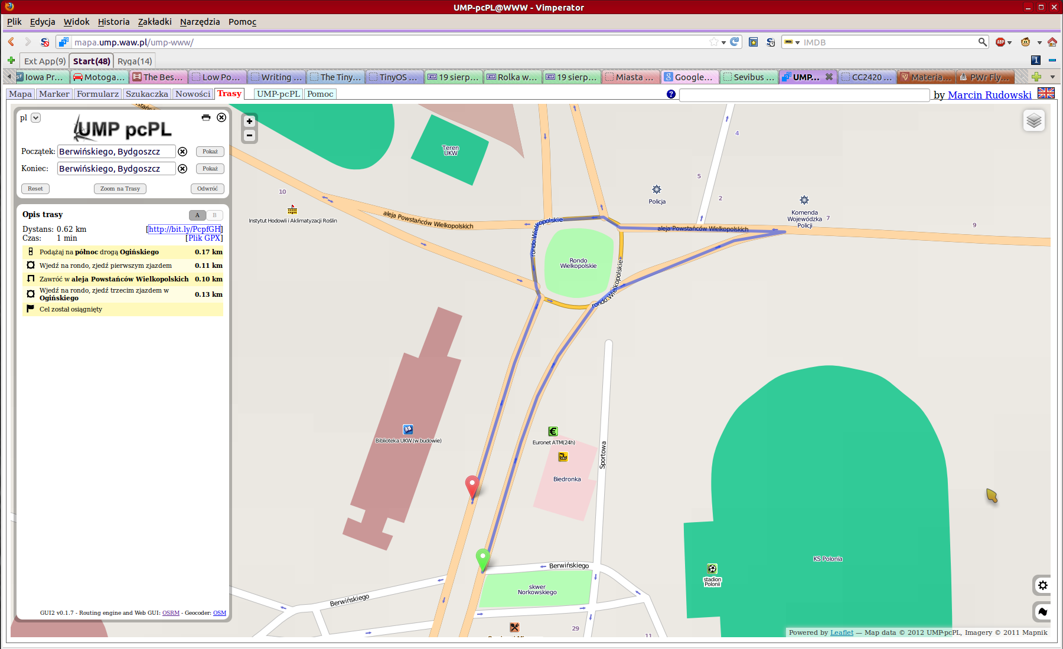The width and height of the screenshot is (1063, 649).
Task: Open the browser tab list dropdown arrow
Action: pyautogui.click(x=1052, y=77)
